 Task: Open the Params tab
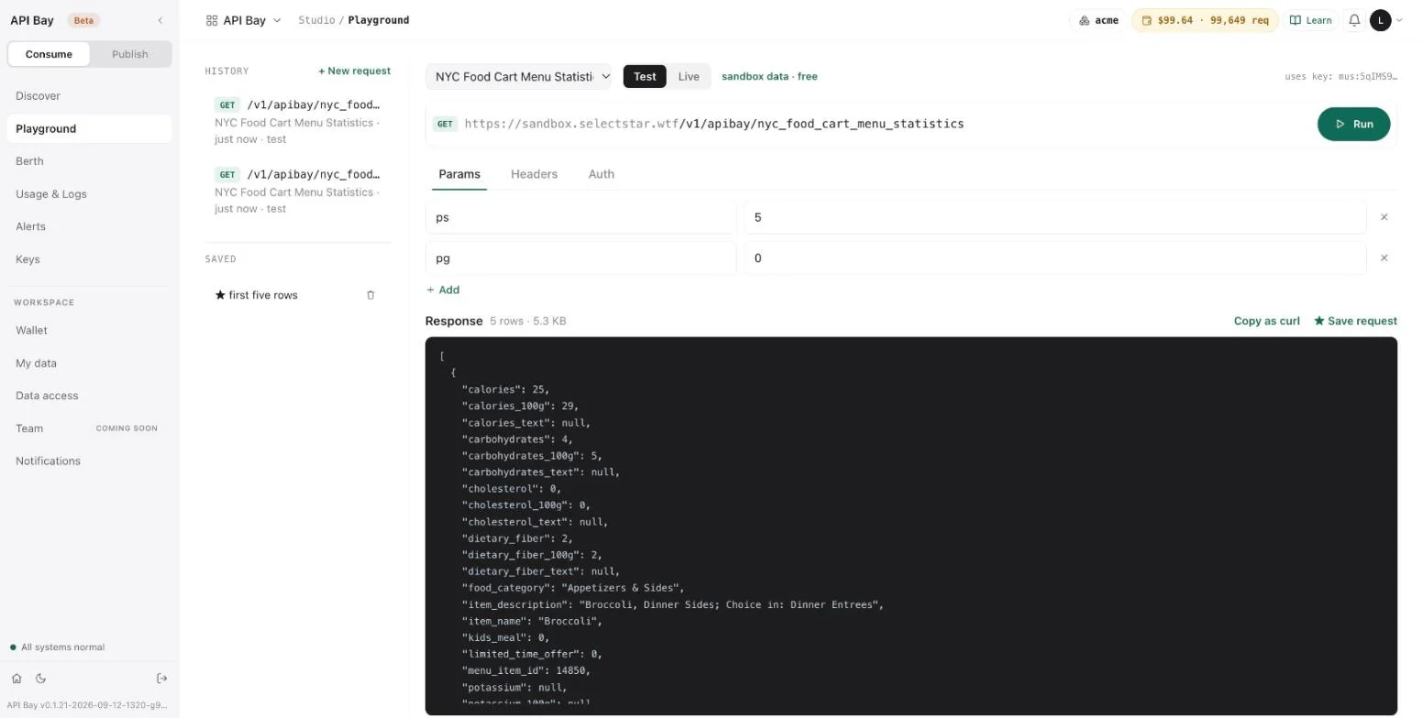(459, 174)
